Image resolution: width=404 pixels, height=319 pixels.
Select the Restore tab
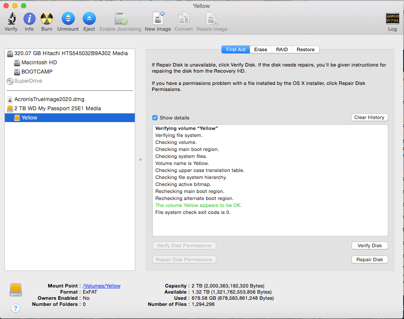tap(305, 49)
